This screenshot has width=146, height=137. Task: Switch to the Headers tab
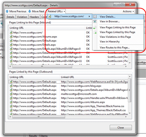pos(34,17)
